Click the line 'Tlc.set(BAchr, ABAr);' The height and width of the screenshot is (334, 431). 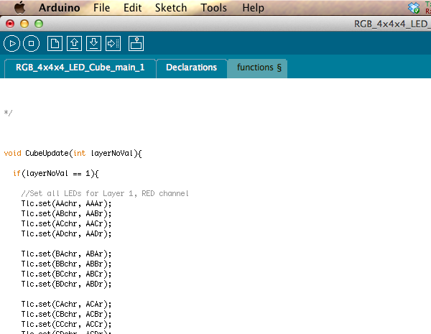(x=67, y=254)
